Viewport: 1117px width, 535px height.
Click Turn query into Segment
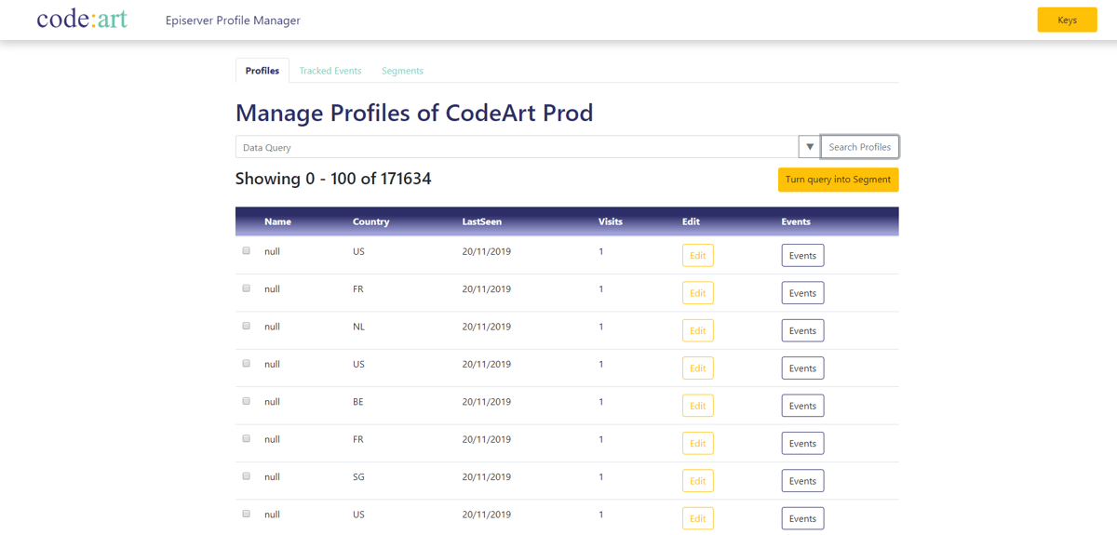pos(838,180)
